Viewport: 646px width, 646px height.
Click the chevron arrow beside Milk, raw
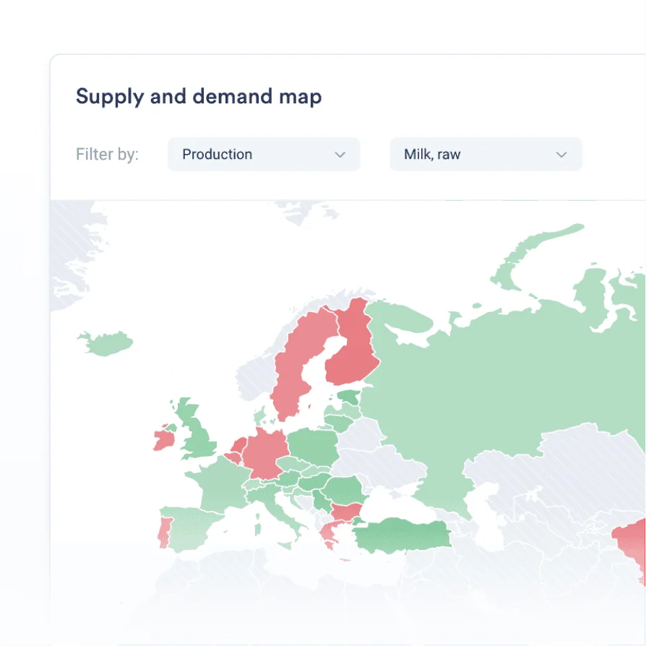561,155
